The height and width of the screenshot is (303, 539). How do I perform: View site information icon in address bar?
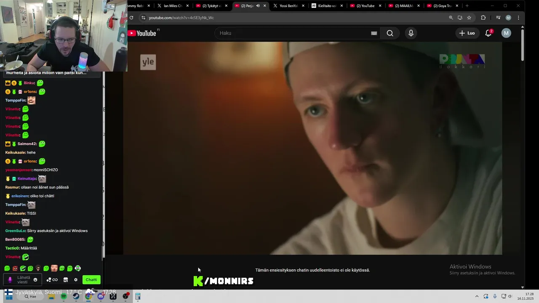pyautogui.click(x=143, y=18)
